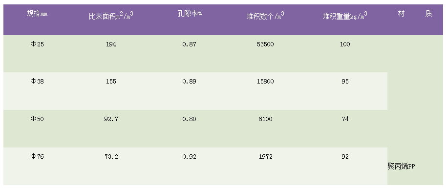Viewport: 447px width, 189px height.
Task: Select the 比表面积 column header
Action: click(111, 16)
